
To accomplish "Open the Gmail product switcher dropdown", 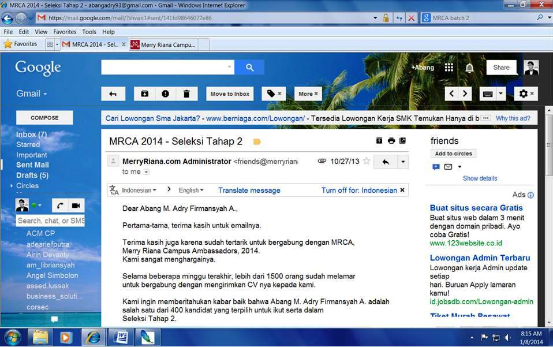I will pyautogui.click(x=31, y=94).
